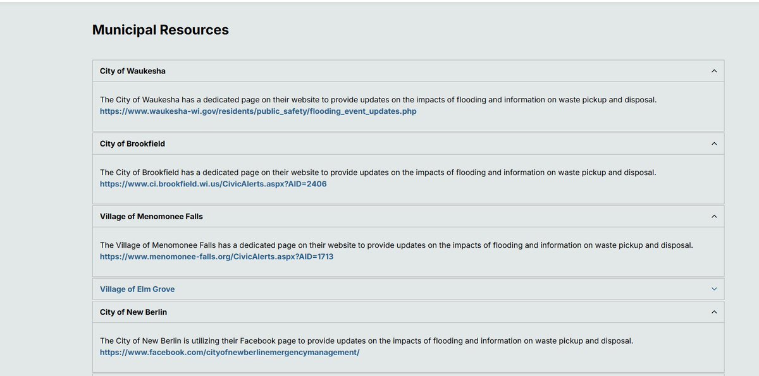Click the Village of Menomonee Falls accordion title
Screen dimensions: 759x376
pos(151,216)
